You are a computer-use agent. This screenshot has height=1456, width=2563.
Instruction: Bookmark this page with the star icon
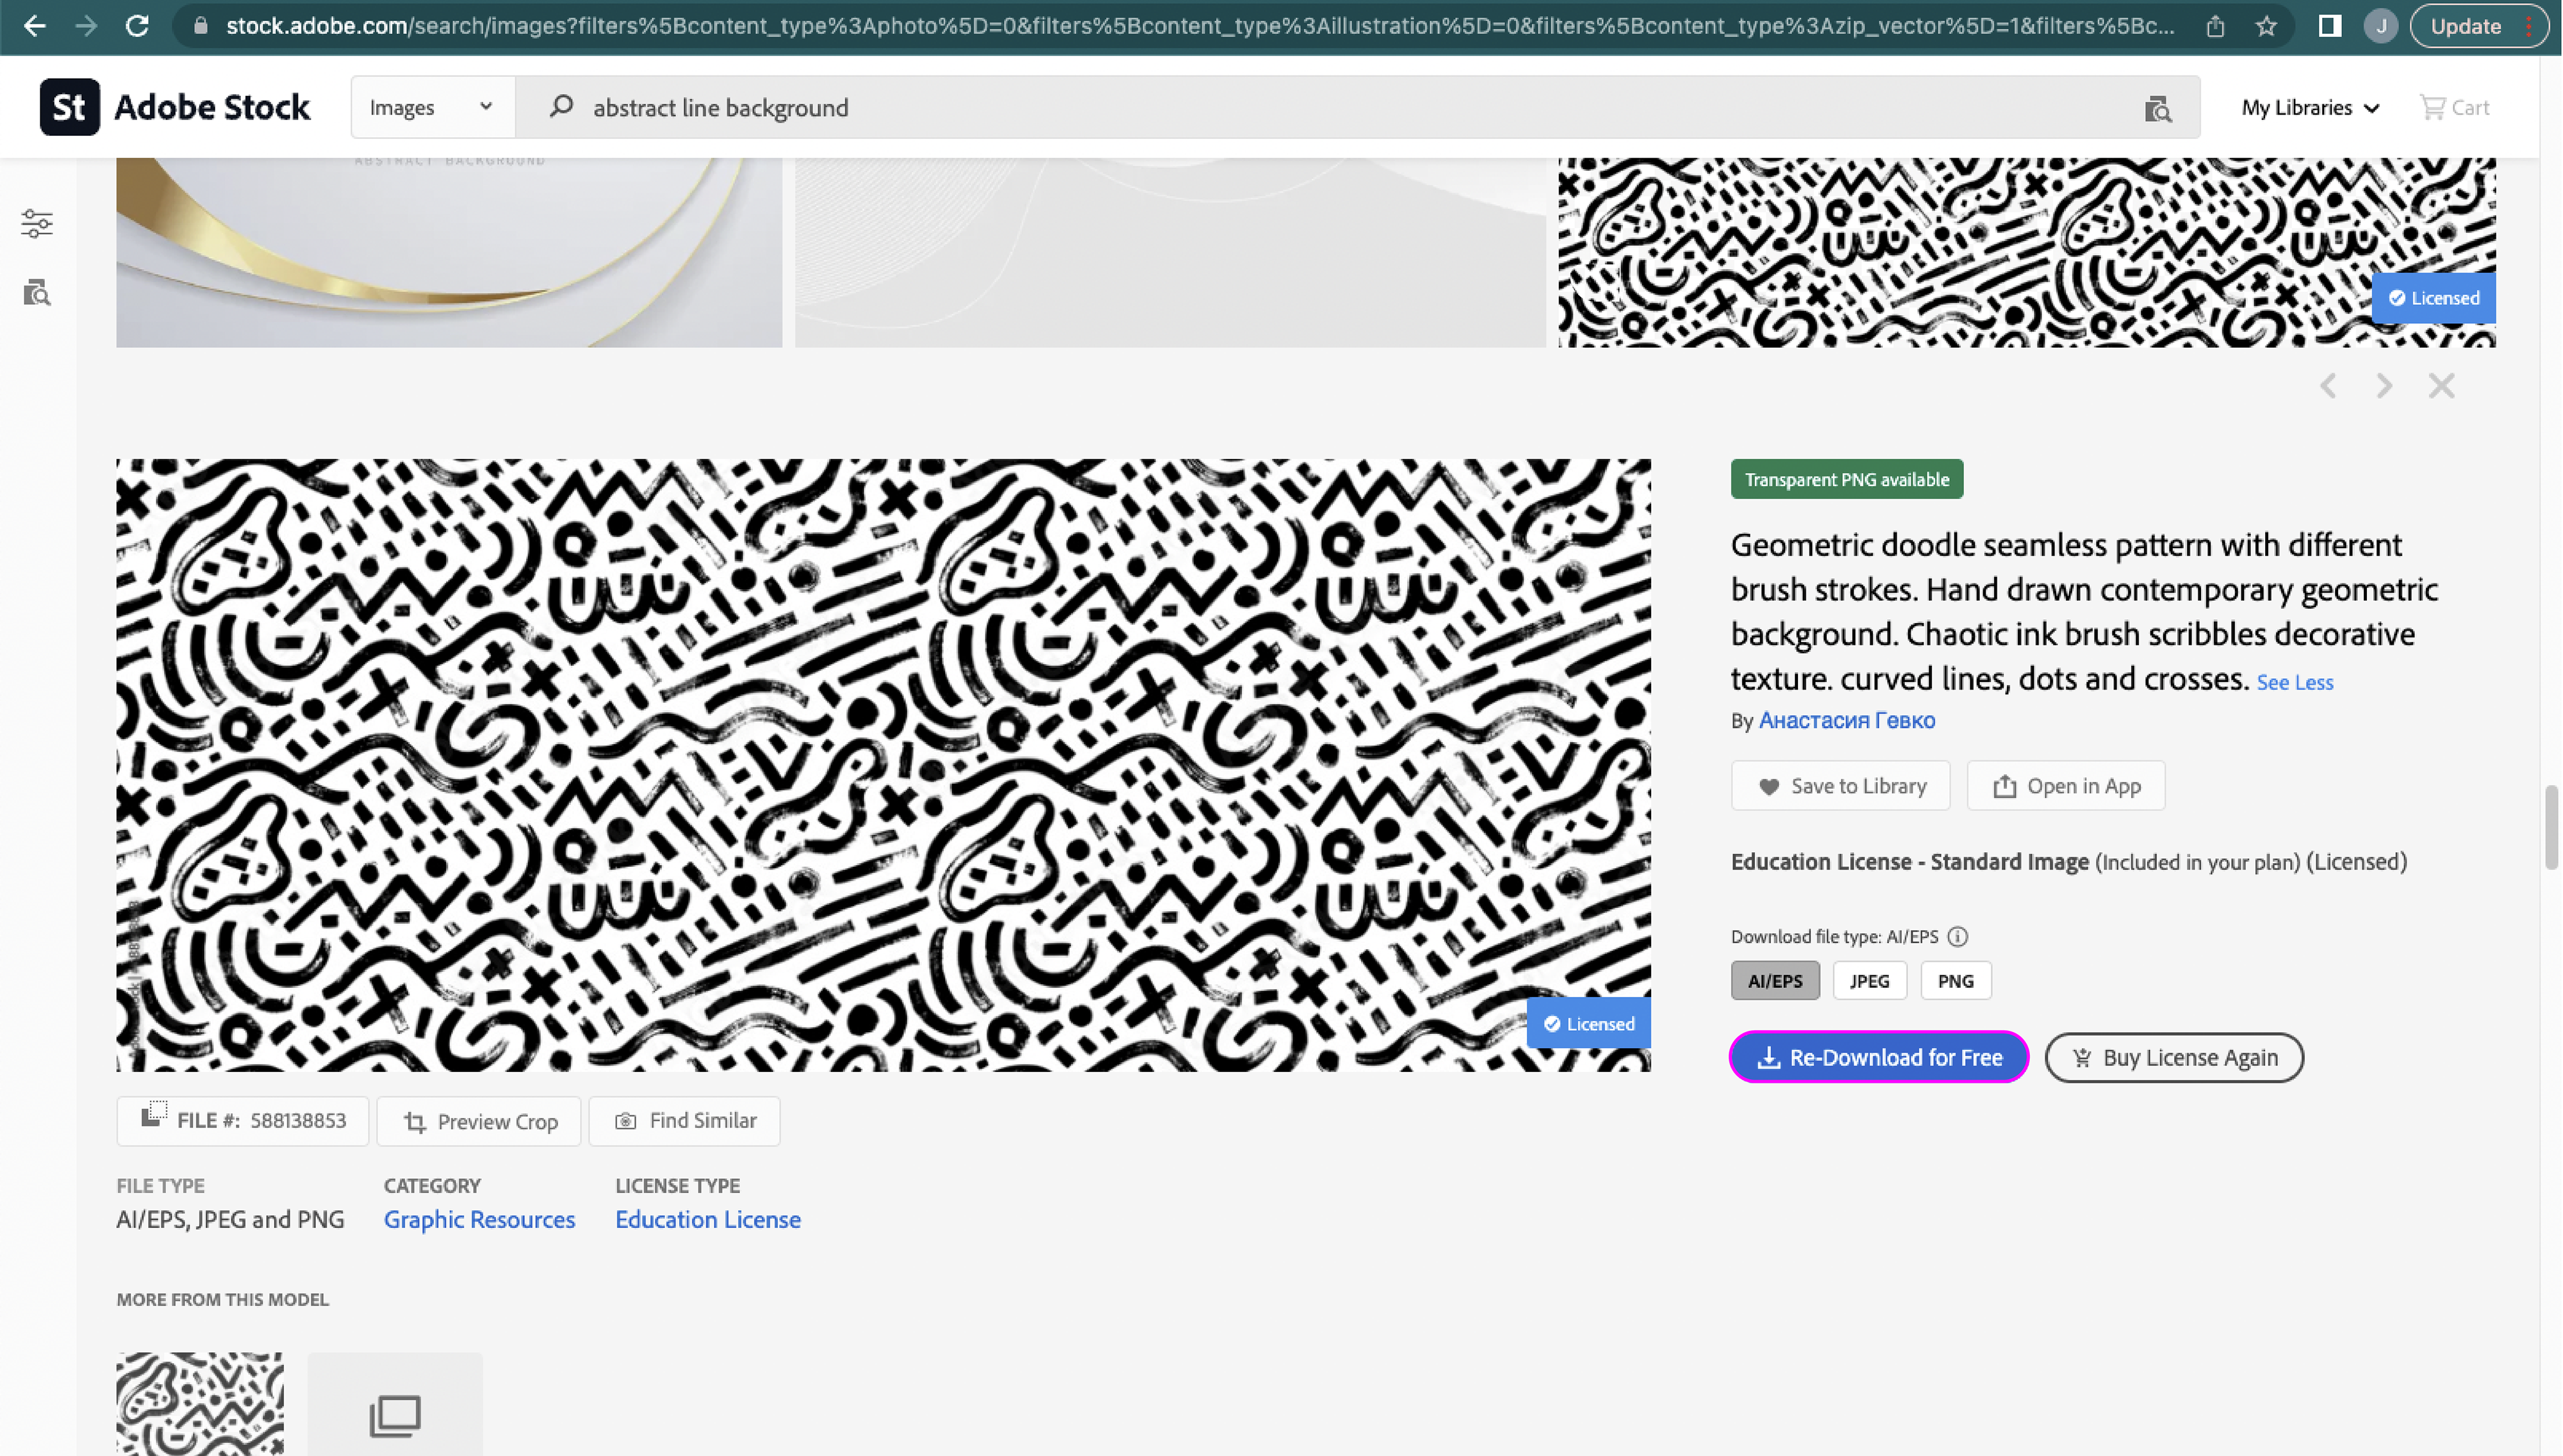coord(2266,27)
